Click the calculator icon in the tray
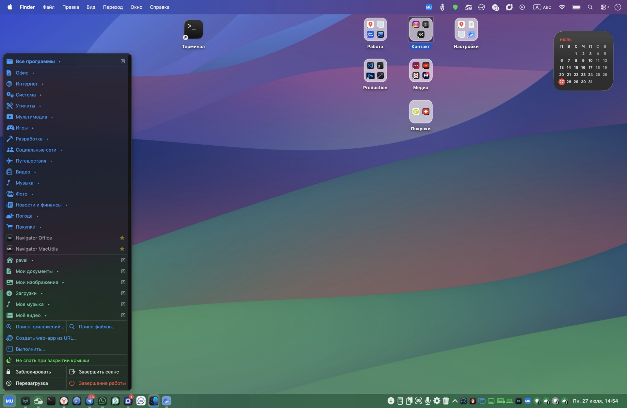This screenshot has width=627, height=408. (400, 401)
